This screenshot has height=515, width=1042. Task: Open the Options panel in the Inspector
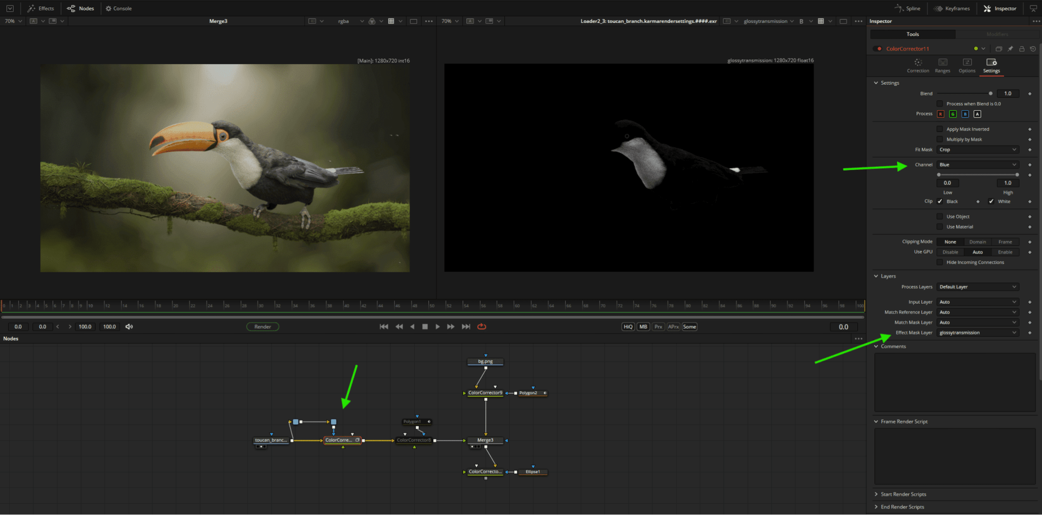click(x=967, y=66)
